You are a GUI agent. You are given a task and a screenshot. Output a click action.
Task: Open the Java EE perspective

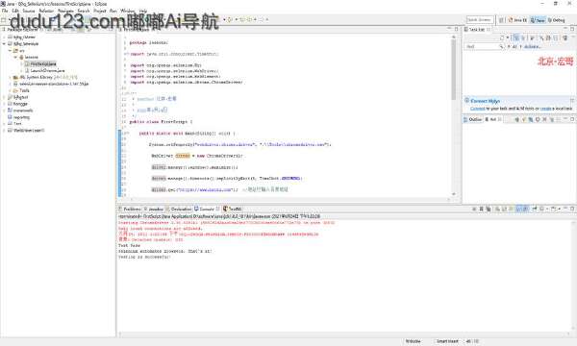coord(517,20)
